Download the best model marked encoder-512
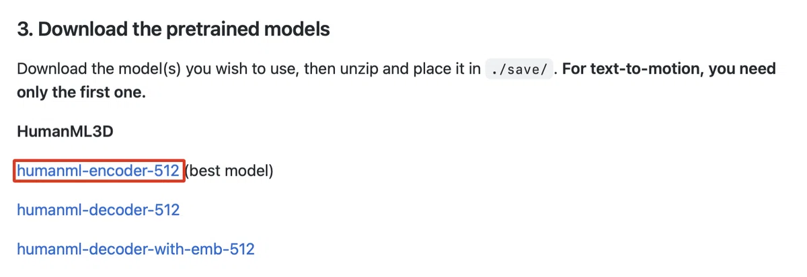Image resolution: width=807 pixels, height=277 pixels. click(x=98, y=171)
